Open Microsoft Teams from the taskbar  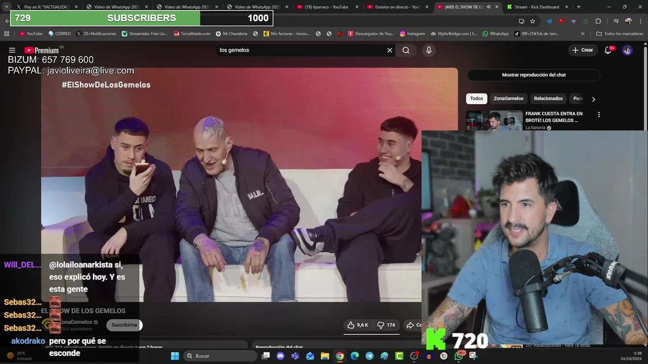coord(295,356)
